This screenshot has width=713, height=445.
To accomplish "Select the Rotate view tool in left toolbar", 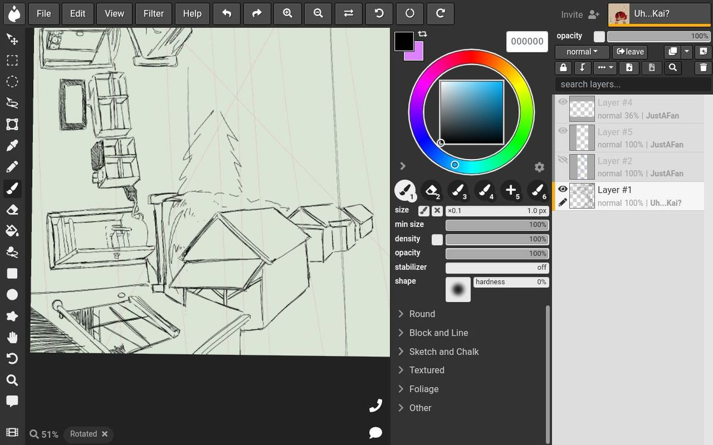I will pos(12,359).
